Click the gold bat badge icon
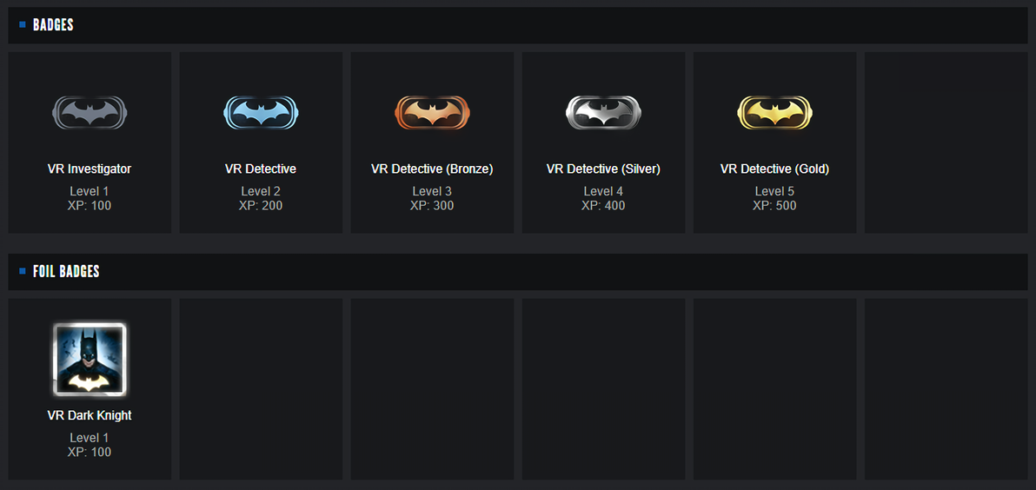 coord(774,113)
